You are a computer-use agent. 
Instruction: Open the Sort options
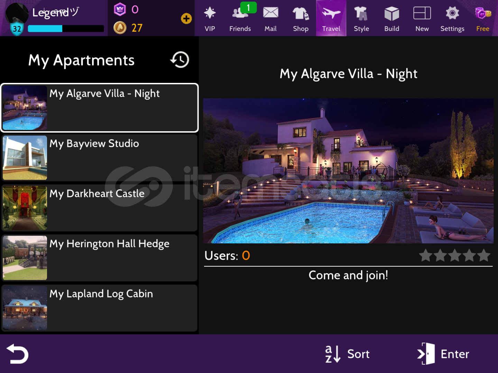click(x=348, y=354)
